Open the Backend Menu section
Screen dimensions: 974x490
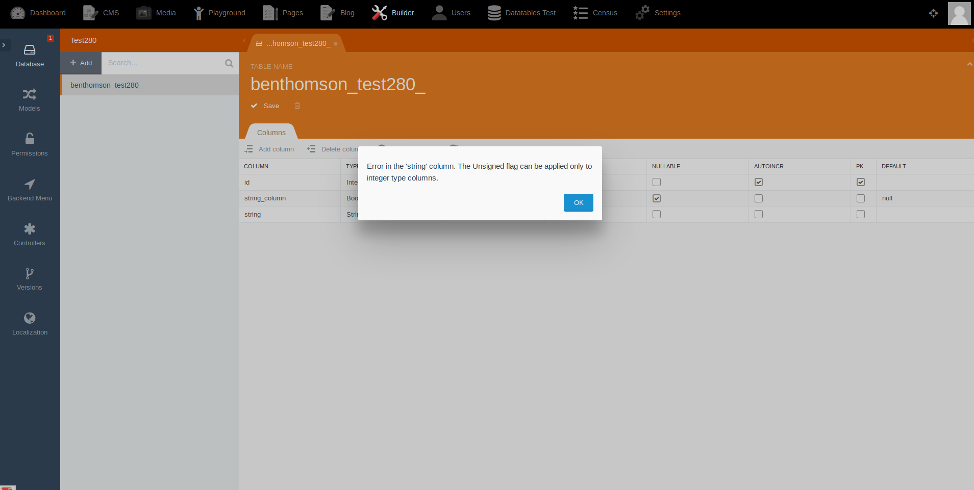click(29, 190)
